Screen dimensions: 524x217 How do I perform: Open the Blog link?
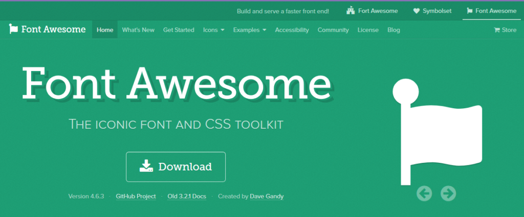tap(394, 30)
